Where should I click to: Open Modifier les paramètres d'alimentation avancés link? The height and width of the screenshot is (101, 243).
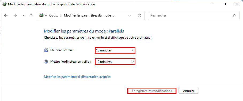(x=77, y=77)
